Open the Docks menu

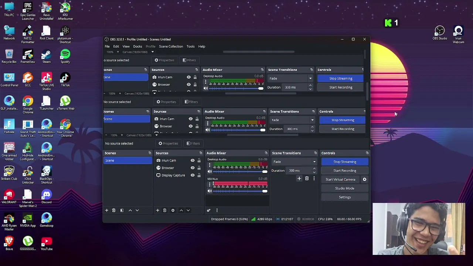coord(137,47)
